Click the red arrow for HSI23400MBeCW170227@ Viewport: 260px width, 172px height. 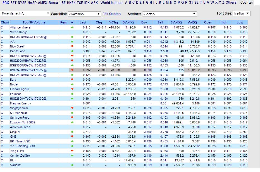[72, 70]
